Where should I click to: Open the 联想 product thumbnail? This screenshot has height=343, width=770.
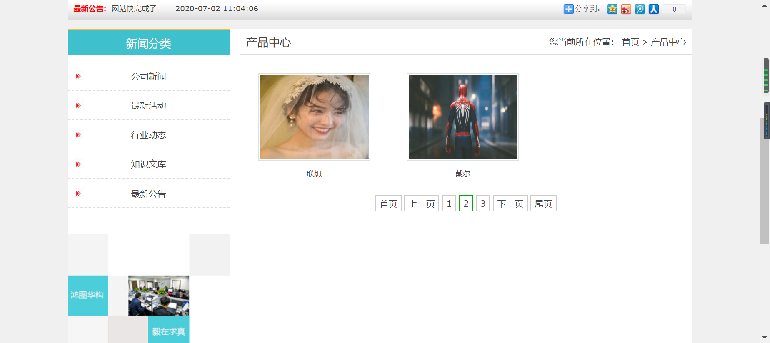pyautogui.click(x=314, y=117)
